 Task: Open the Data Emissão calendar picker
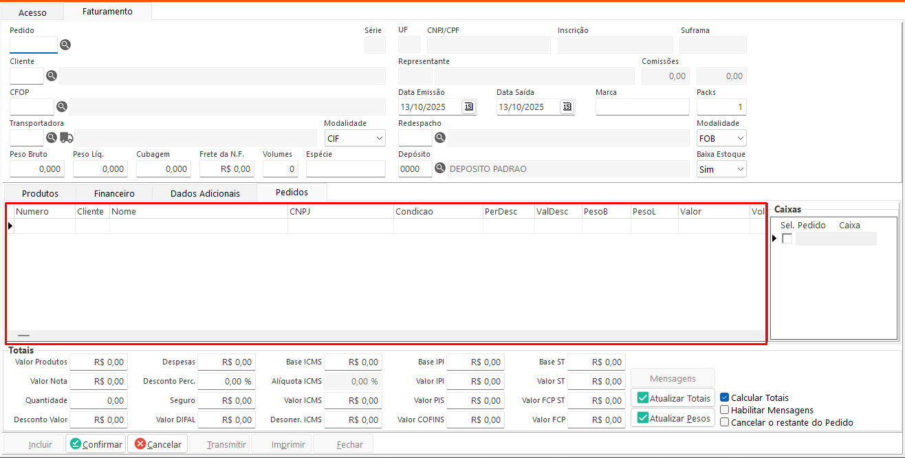pos(469,107)
